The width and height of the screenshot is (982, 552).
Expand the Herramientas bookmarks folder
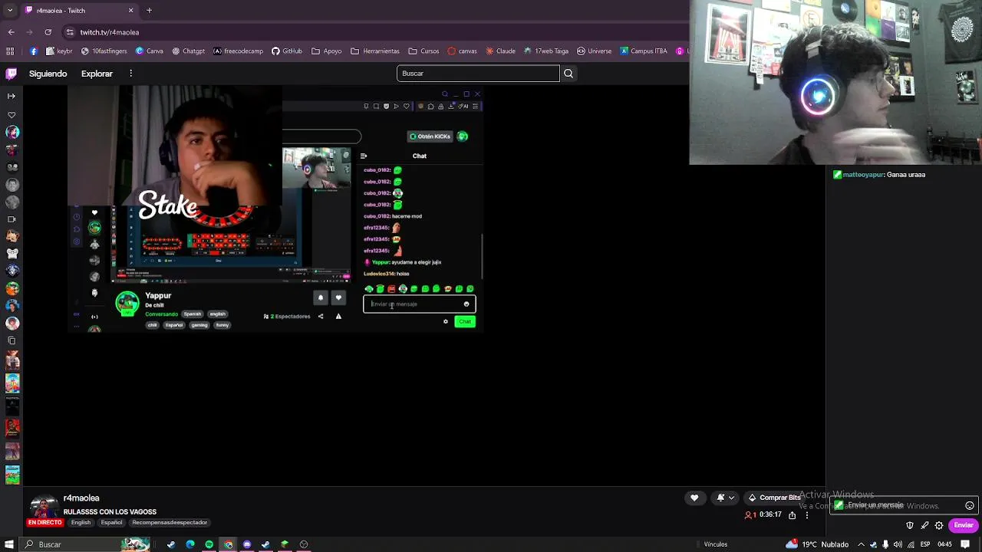pyautogui.click(x=374, y=51)
